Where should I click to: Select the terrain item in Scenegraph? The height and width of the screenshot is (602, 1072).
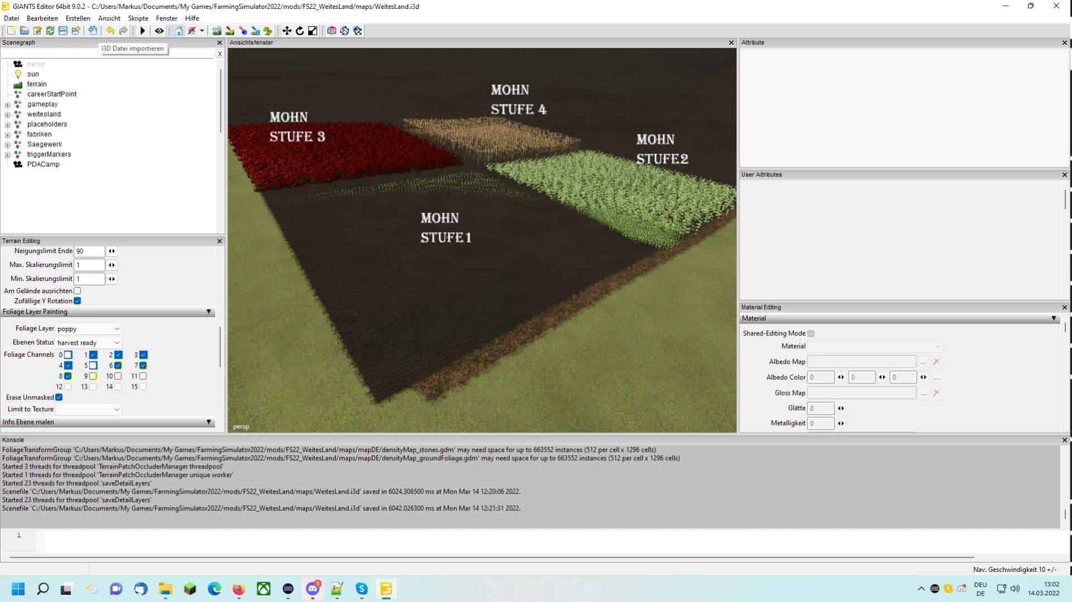[37, 84]
